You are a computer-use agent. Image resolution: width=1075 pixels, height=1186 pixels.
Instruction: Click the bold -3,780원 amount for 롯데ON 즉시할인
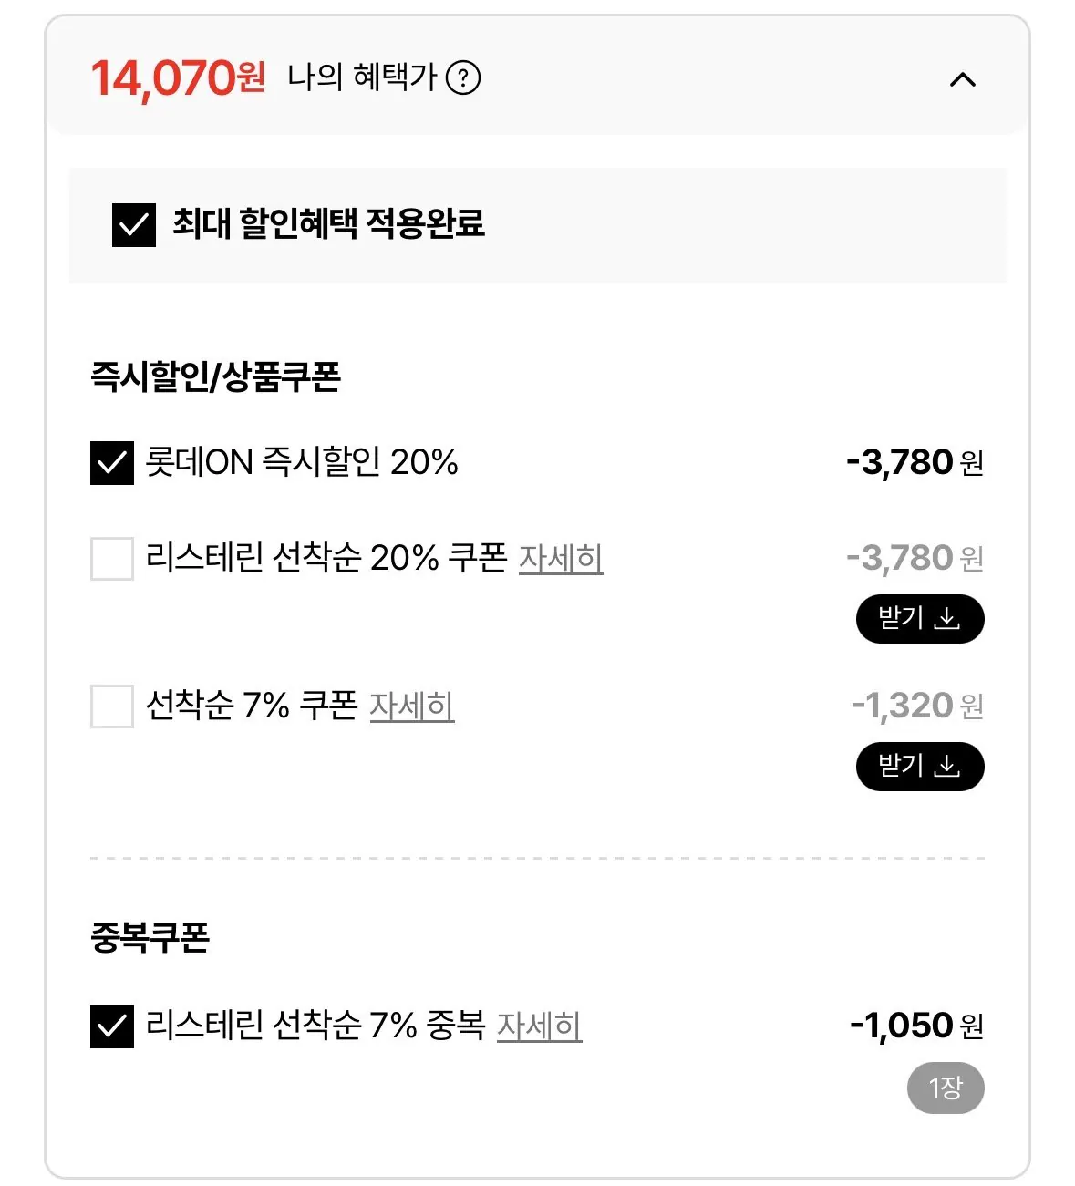[915, 463]
